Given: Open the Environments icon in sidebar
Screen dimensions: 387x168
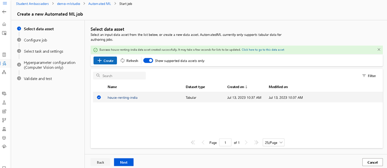Looking at the screenshot, I should pos(4,129).
